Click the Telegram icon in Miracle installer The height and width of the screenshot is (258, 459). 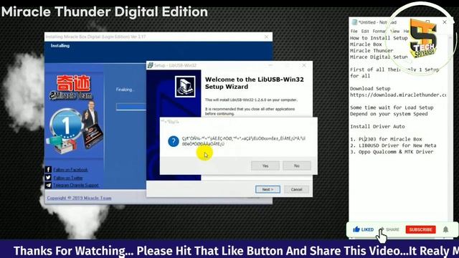[48, 185]
